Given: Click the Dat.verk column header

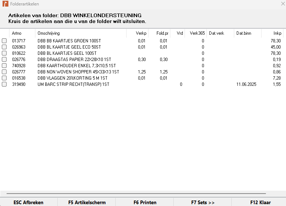Looking at the screenshot, I should coord(220,33).
